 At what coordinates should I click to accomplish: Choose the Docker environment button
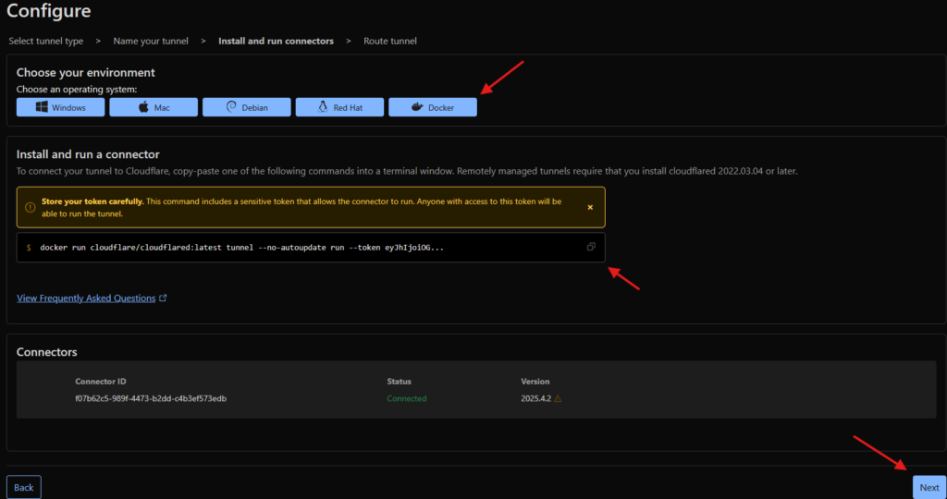[433, 107]
